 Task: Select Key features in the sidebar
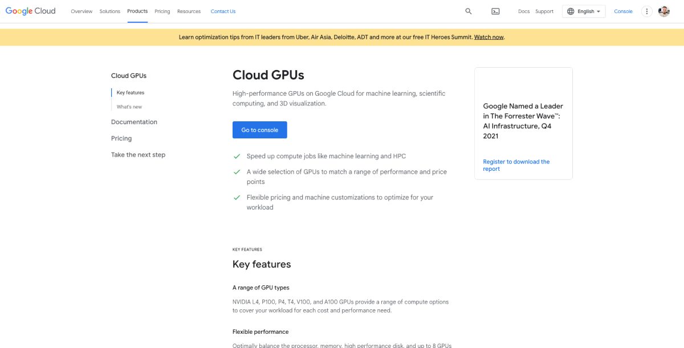(x=130, y=92)
